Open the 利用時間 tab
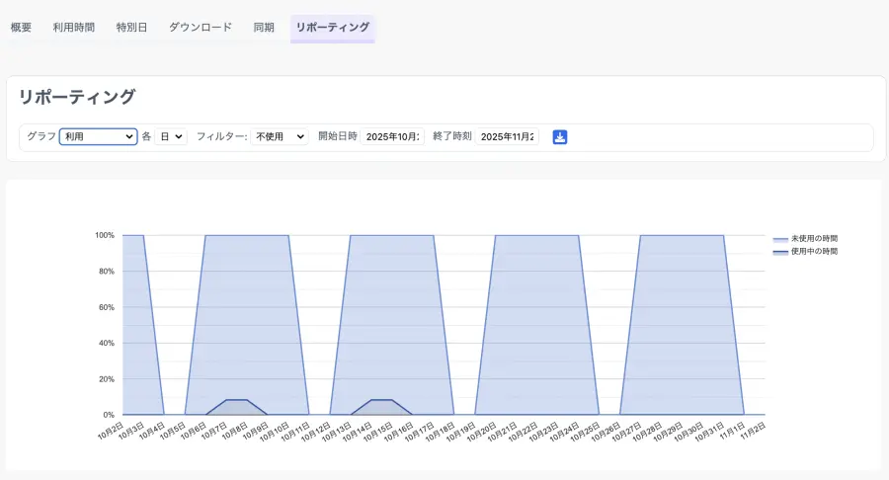 (74, 28)
